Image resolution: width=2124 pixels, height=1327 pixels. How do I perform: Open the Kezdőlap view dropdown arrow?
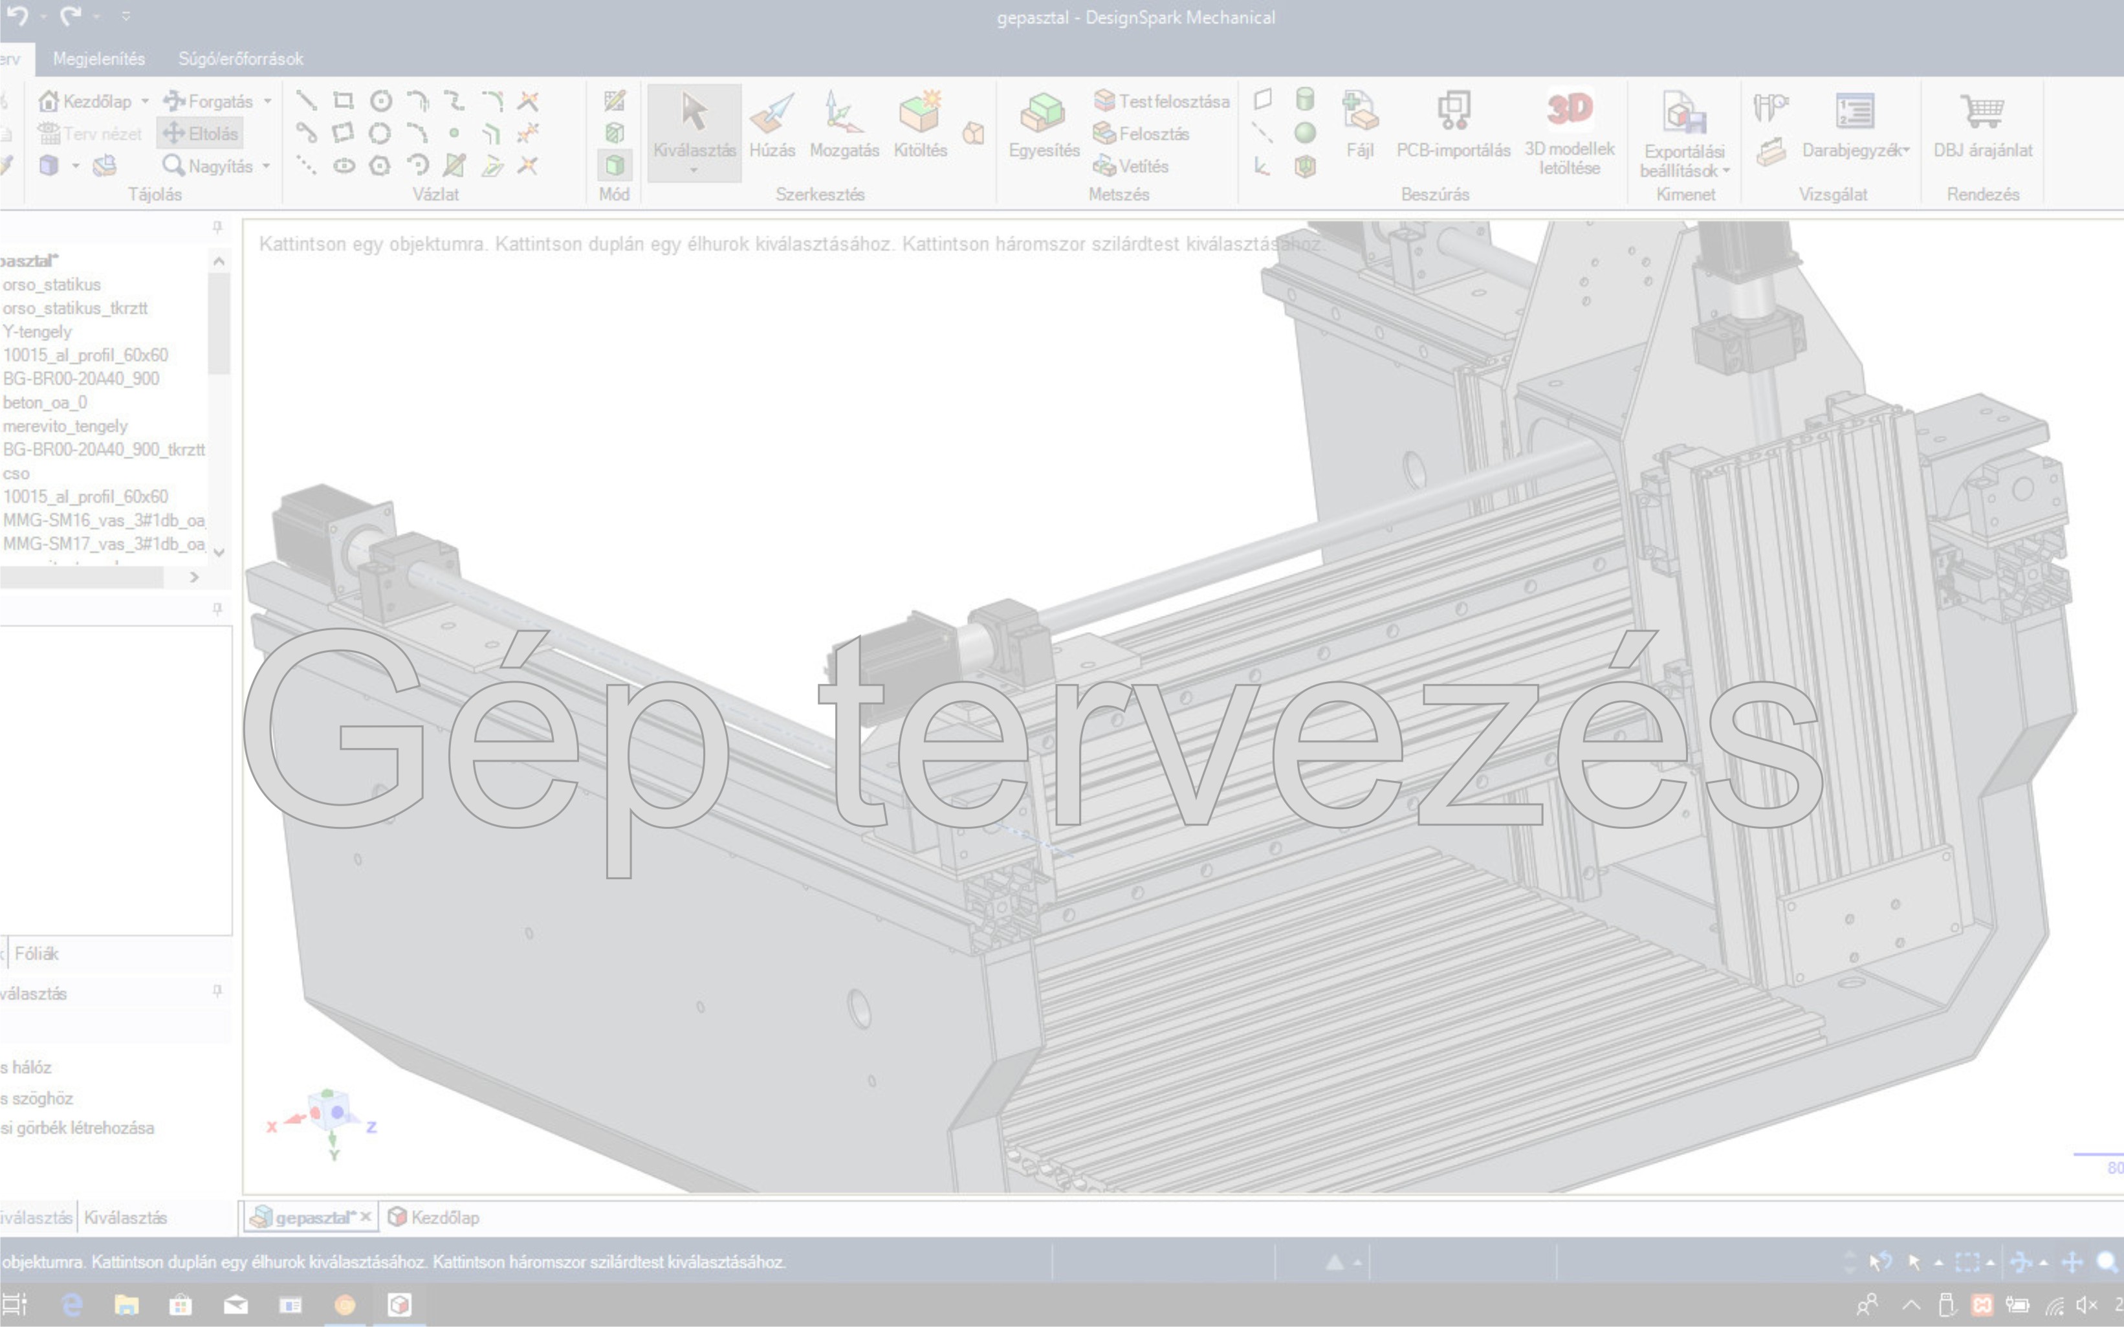(x=145, y=102)
